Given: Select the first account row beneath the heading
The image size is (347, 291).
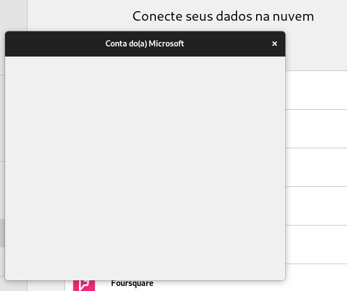Looking at the screenshot, I should tap(316, 90).
